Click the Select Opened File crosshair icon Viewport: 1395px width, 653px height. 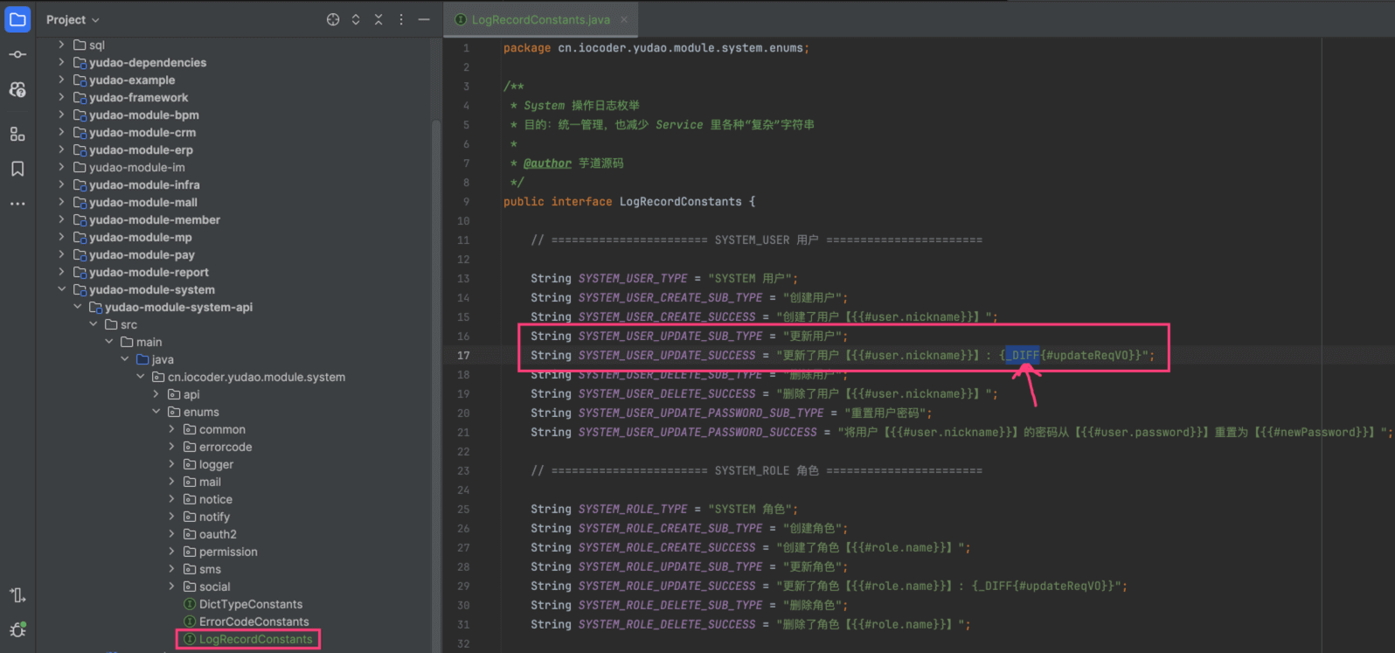pyautogui.click(x=333, y=19)
